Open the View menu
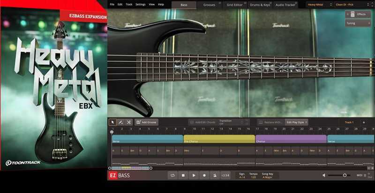Viewport: 375px width, 193px height. (x=151, y=5)
